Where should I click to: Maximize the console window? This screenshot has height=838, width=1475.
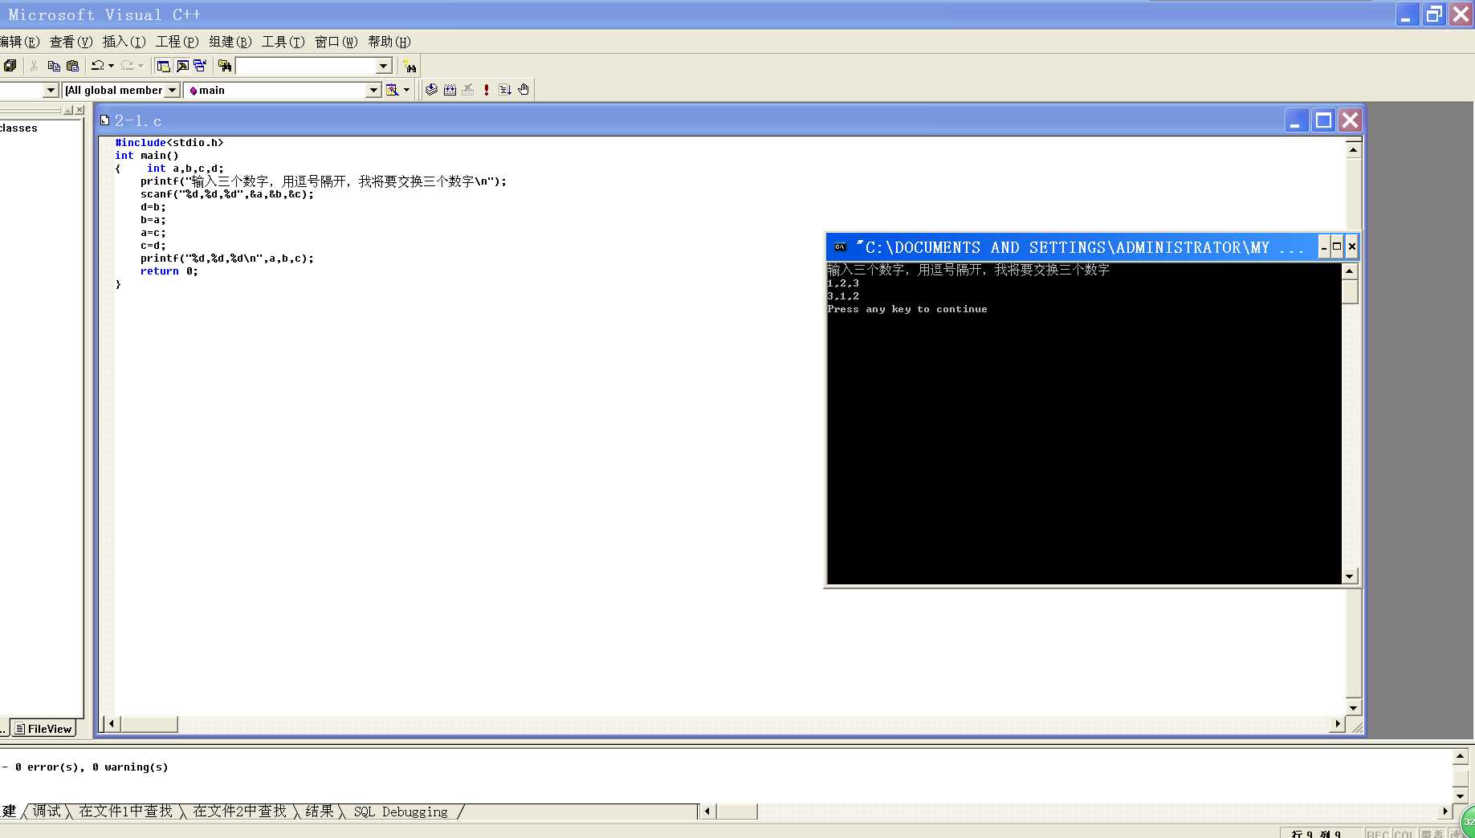click(1337, 247)
